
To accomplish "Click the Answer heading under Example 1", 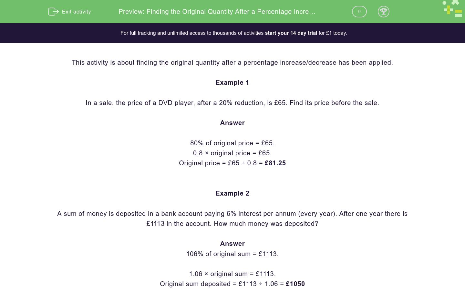I will pos(232,123).
